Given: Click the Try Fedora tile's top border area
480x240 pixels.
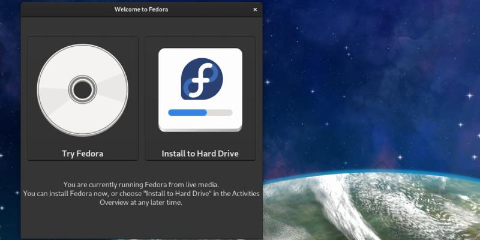Looking at the screenshot, I should pyautogui.click(x=82, y=40).
